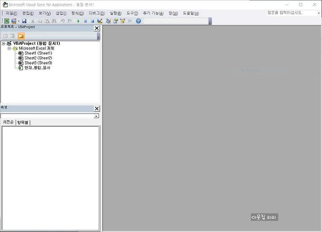Viewport: 322px width, 232px height.
Task: Click the Cut scissors icon
Action: pos(33,21)
